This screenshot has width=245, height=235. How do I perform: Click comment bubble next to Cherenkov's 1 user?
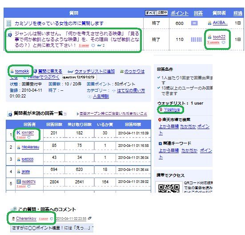pyautogui.click(x=52, y=219)
